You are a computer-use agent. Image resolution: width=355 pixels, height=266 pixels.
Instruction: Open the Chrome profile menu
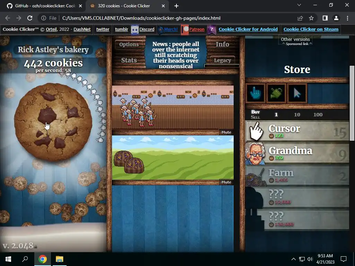click(336, 18)
